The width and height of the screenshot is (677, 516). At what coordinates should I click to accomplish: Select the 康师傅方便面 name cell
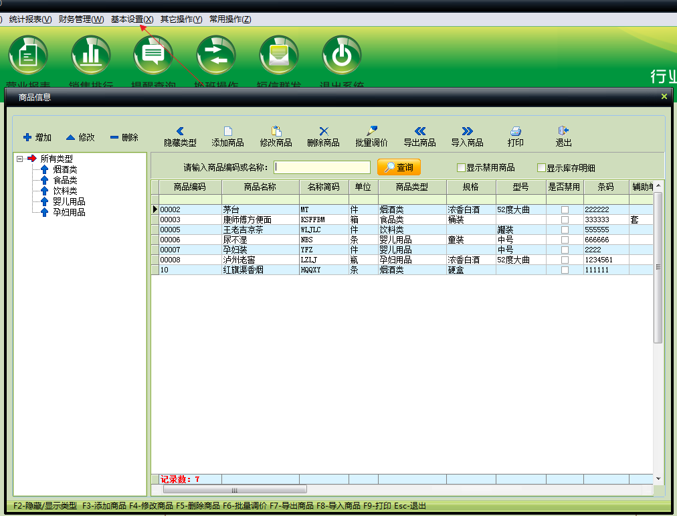click(260, 220)
